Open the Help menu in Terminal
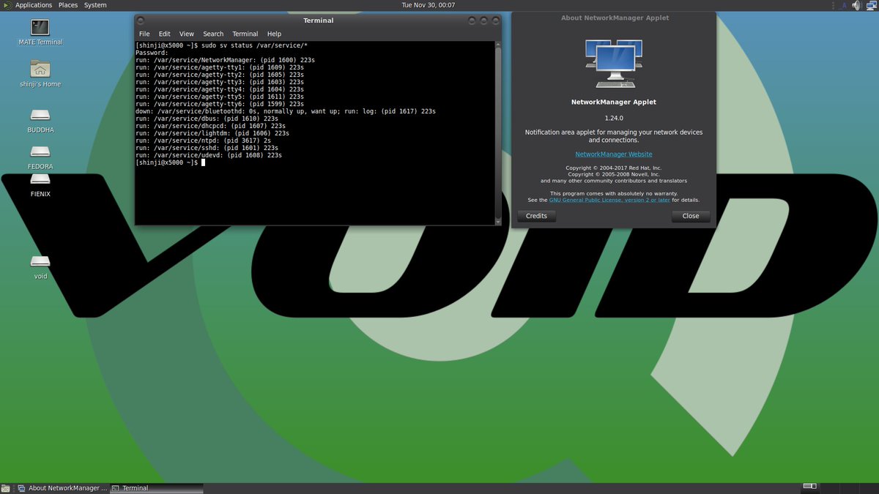The height and width of the screenshot is (494, 879). [274, 34]
